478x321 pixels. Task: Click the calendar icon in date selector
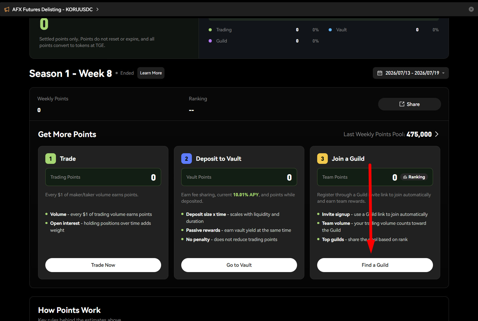[380, 73]
